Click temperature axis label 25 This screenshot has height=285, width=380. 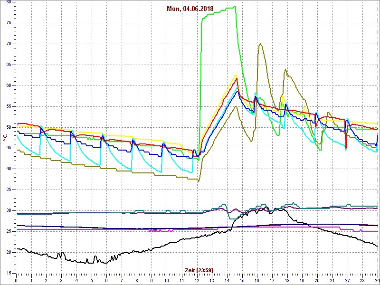point(9,231)
